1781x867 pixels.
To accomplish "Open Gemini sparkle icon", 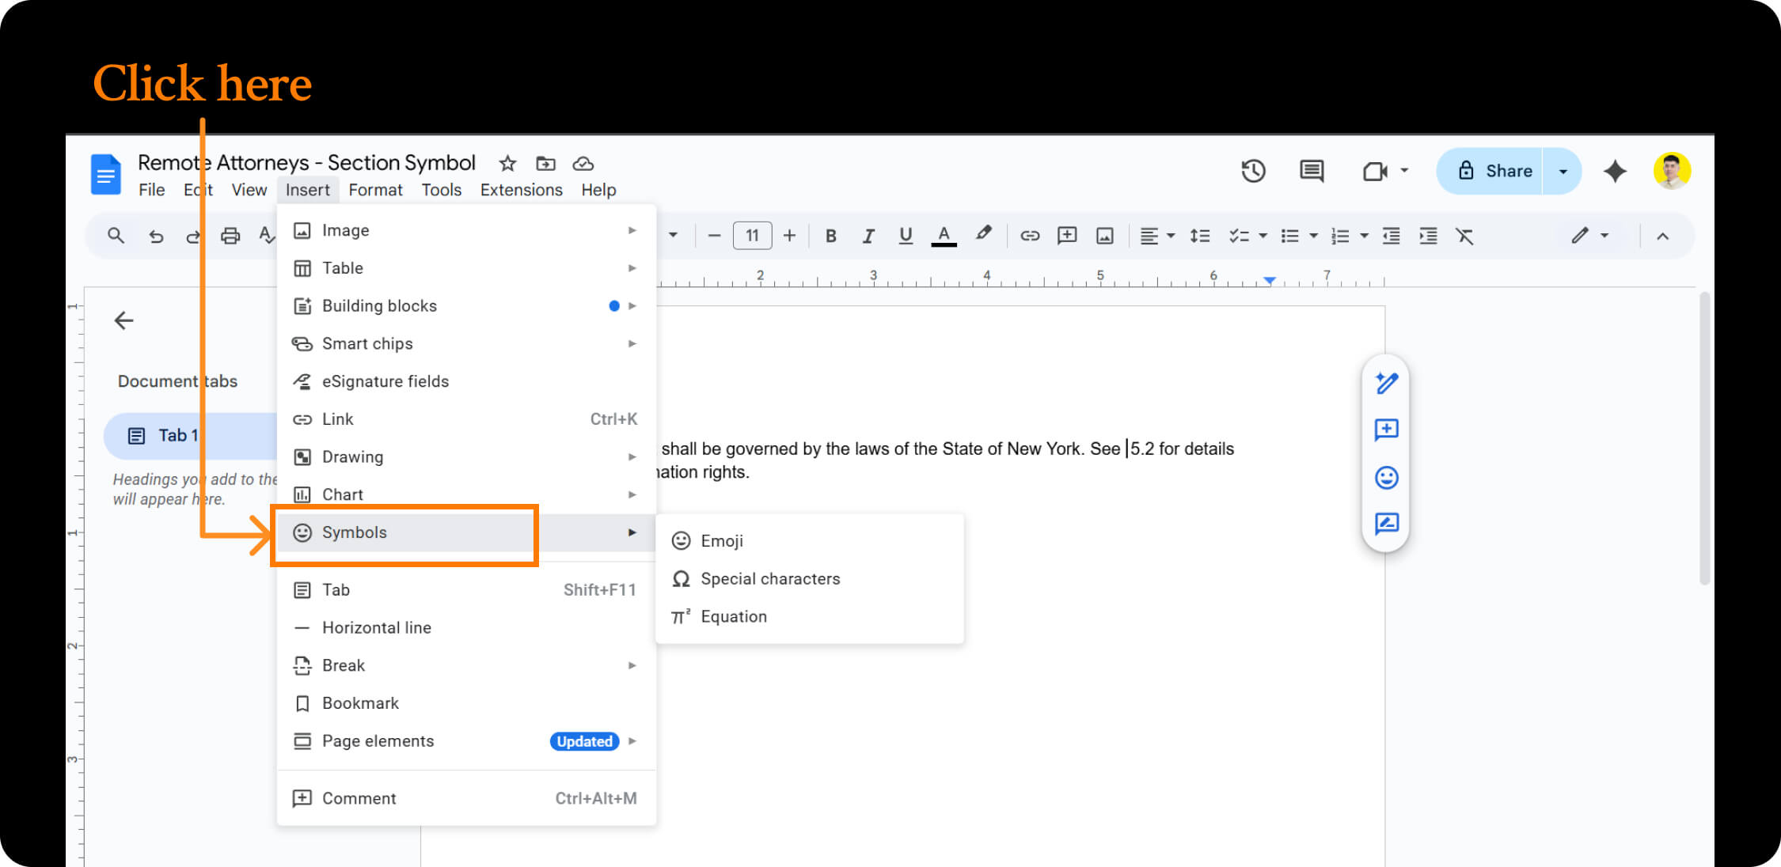I will click(1615, 171).
